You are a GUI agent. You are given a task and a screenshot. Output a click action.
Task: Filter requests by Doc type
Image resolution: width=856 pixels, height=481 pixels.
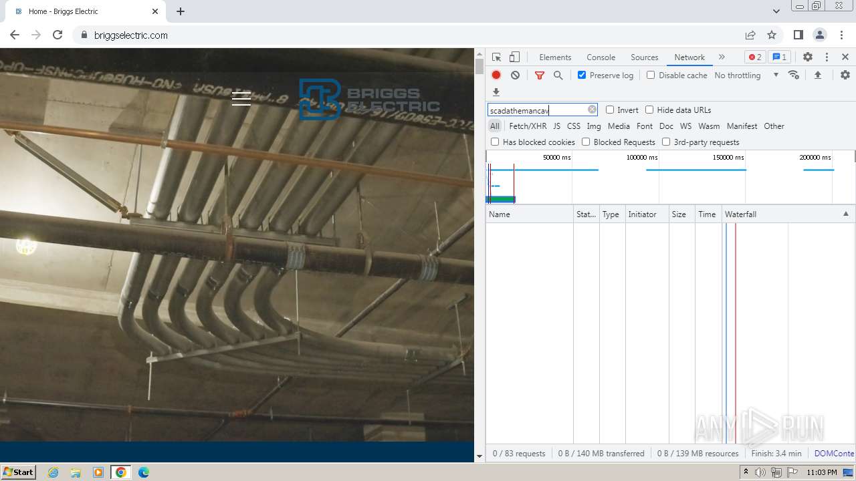[x=666, y=126]
